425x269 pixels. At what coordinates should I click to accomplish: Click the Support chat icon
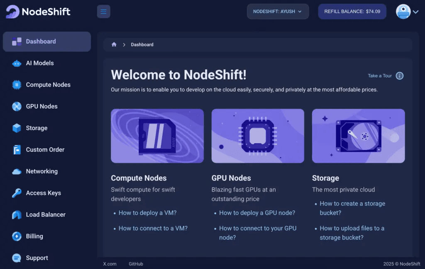coord(17,258)
